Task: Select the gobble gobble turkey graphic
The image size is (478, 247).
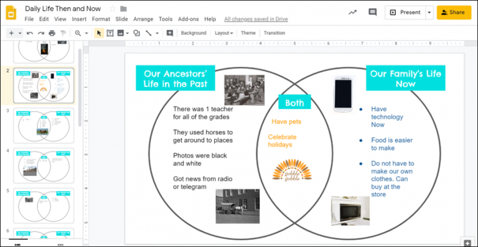Action: tap(292, 170)
